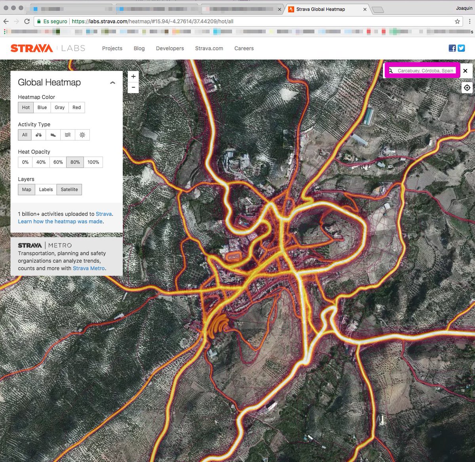475x462 pixels.
Task: Collapse the Global Heatmap panel
Action: pyautogui.click(x=112, y=83)
